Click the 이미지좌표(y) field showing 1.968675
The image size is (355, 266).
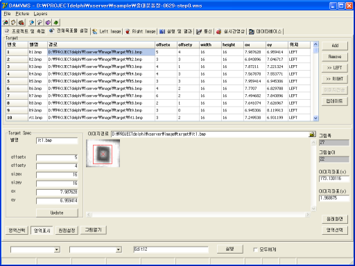[334, 198]
